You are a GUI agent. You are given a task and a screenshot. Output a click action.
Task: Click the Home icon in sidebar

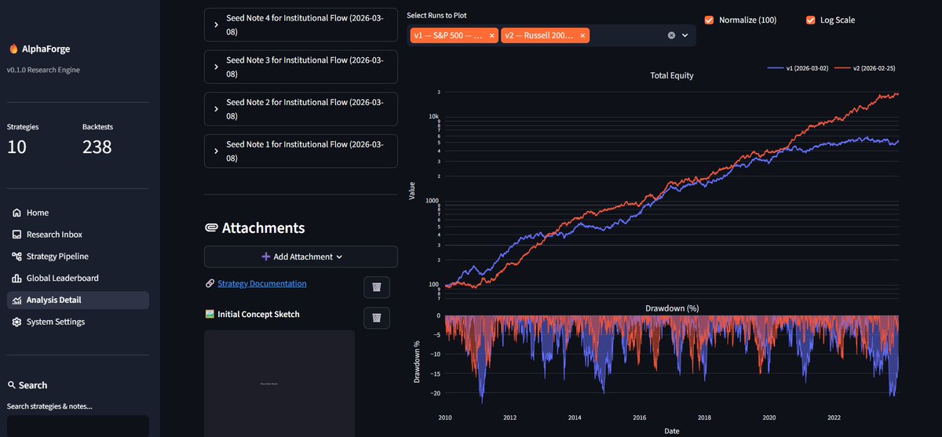point(16,213)
